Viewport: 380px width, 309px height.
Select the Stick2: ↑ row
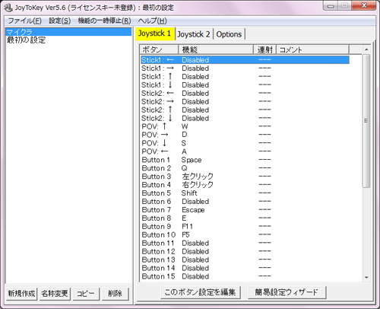(x=245, y=110)
